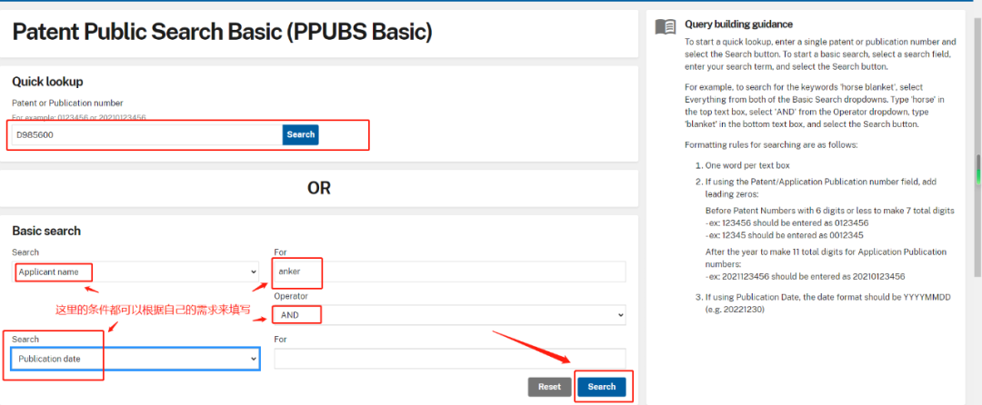This screenshot has width=982, height=405.
Task: Click the 'Basic search' heading
Action: [46, 231]
